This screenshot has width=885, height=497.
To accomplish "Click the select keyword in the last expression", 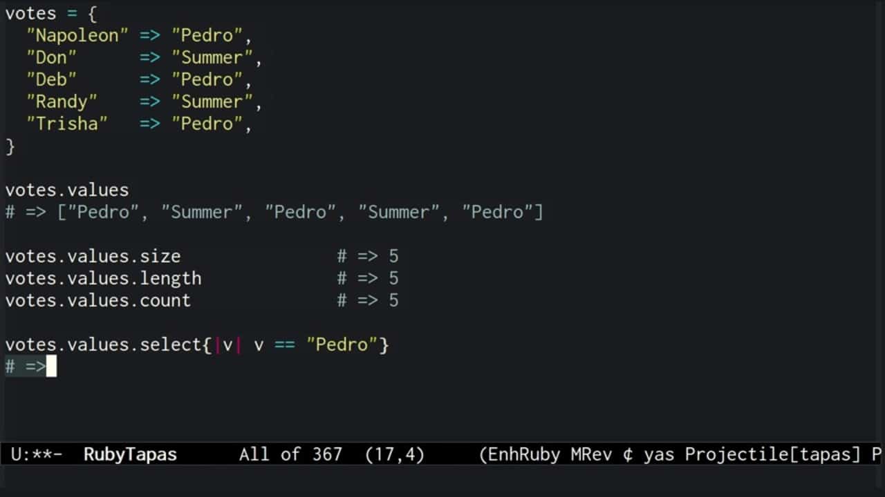I will (x=171, y=344).
